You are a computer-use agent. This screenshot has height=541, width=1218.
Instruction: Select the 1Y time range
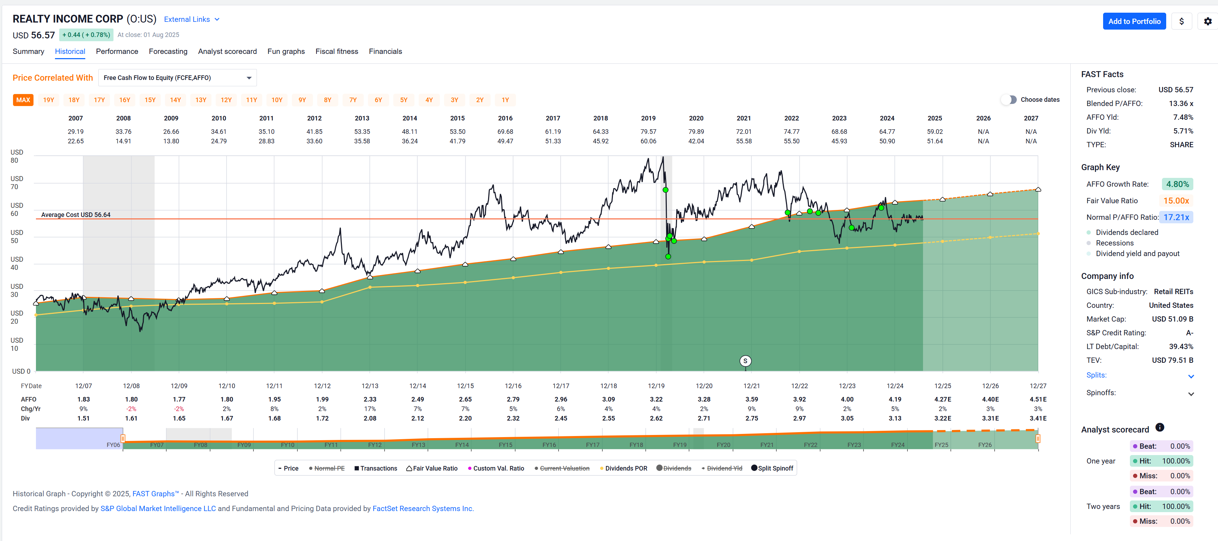pyautogui.click(x=505, y=100)
